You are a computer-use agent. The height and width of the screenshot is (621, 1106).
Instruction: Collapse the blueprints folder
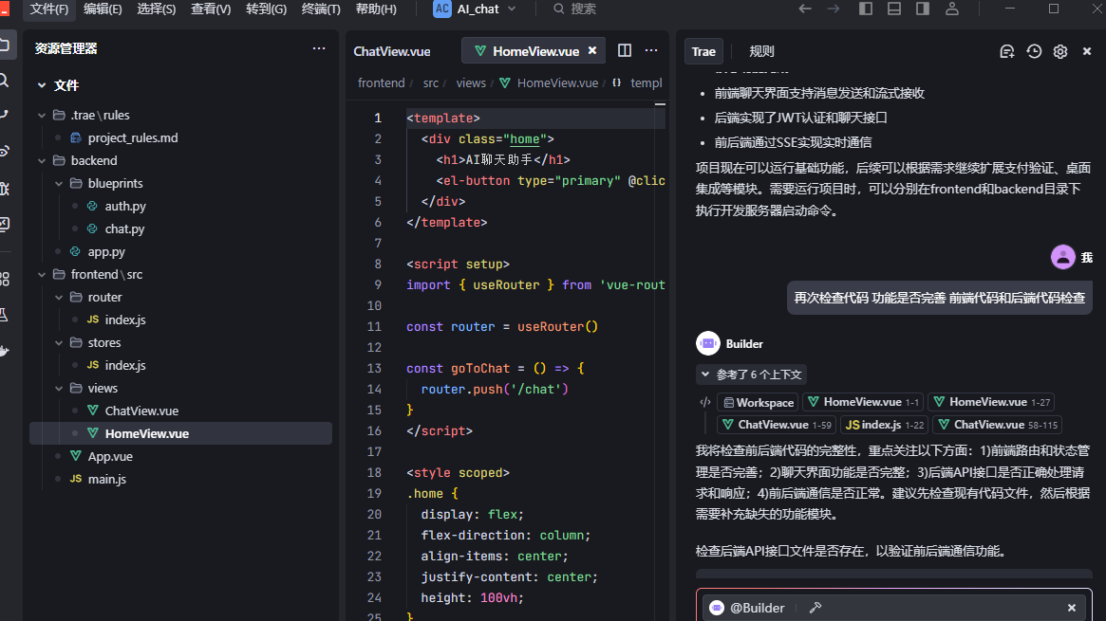coord(59,183)
